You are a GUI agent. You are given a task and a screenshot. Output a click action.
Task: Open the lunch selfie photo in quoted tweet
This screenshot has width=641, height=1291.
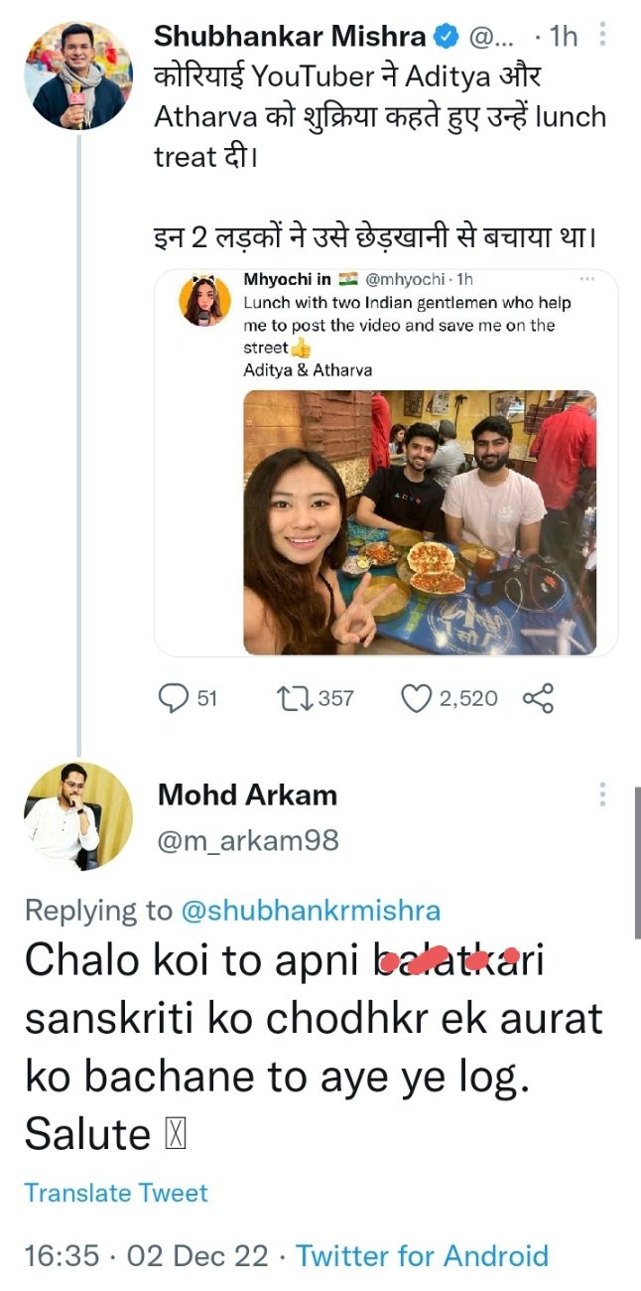tap(420, 522)
